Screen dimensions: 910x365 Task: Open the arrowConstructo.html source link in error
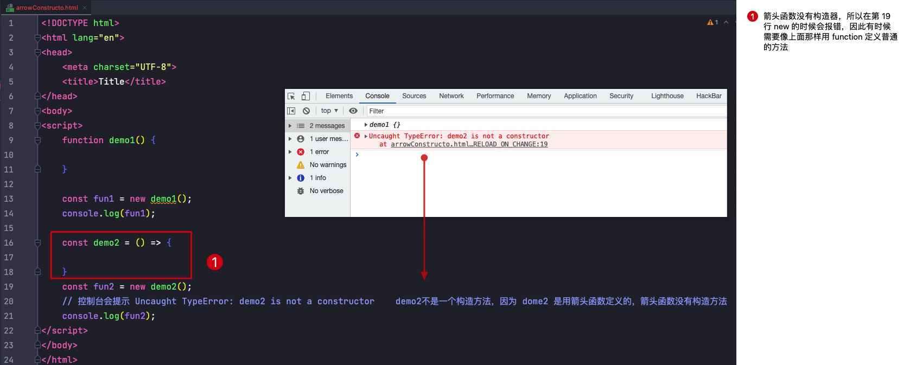tap(469, 144)
